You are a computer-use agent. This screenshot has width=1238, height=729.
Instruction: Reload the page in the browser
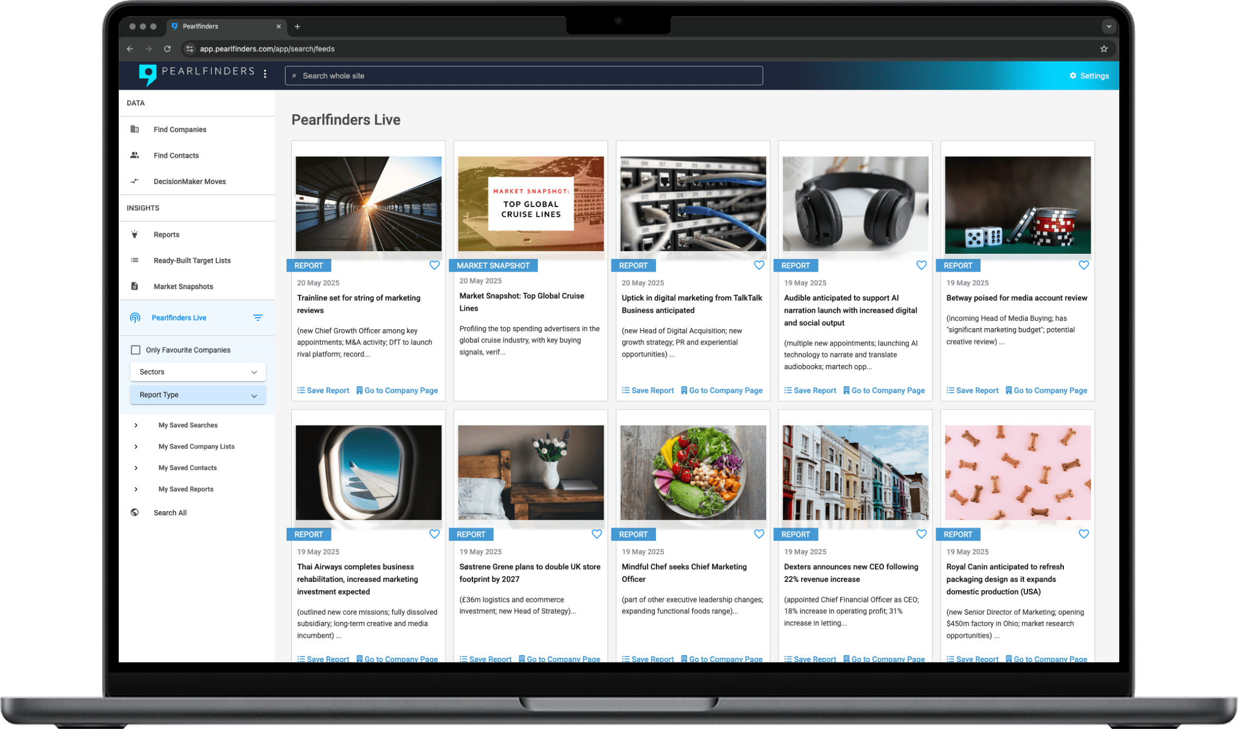point(167,49)
